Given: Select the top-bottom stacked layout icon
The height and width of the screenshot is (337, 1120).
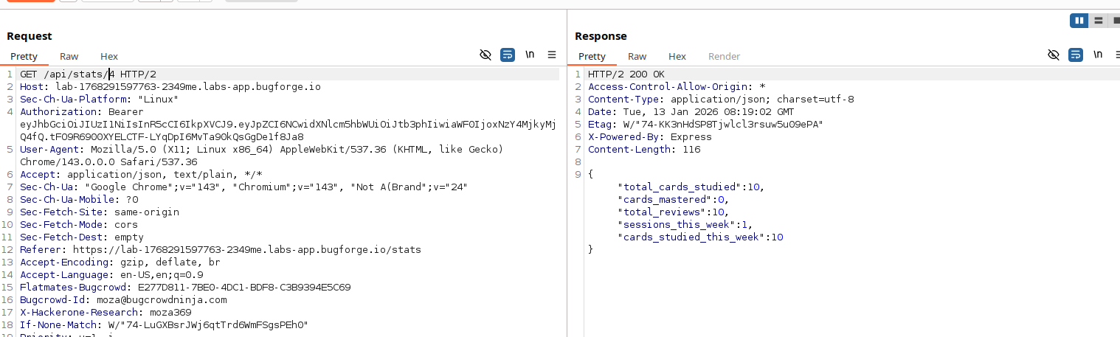Looking at the screenshot, I should [1099, 21].
